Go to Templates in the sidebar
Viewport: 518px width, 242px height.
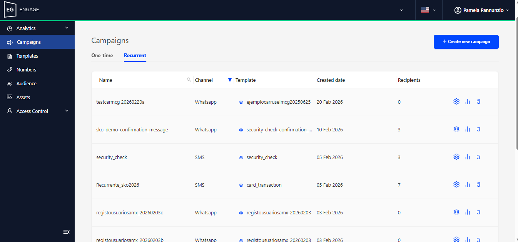click(27, 56)
